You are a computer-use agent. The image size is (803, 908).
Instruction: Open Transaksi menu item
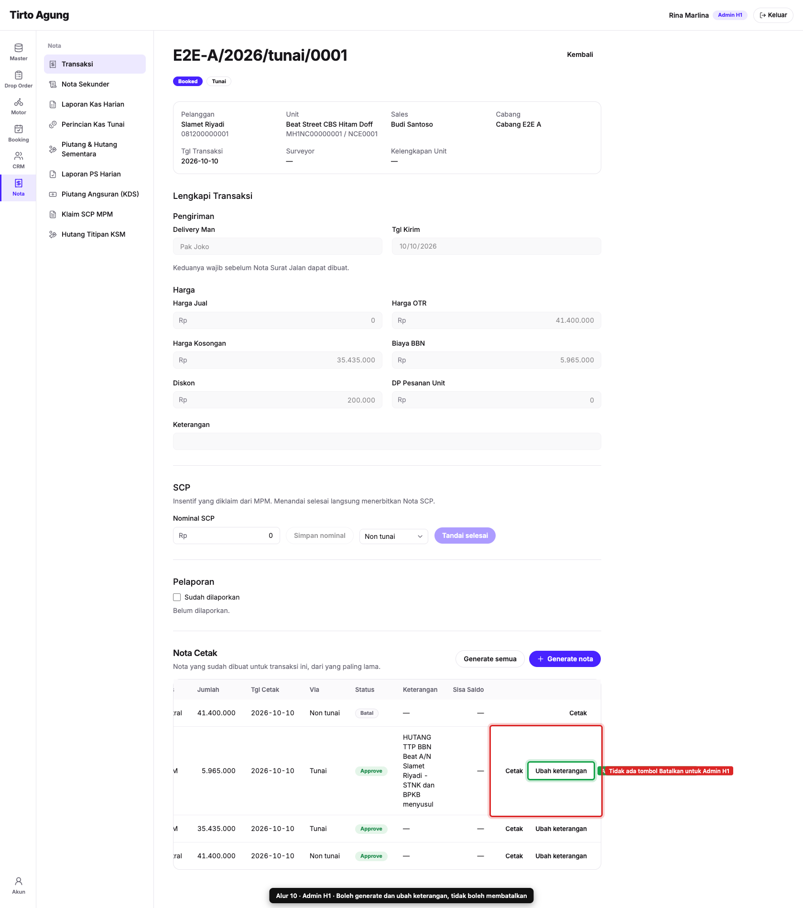tap(95, 64)
